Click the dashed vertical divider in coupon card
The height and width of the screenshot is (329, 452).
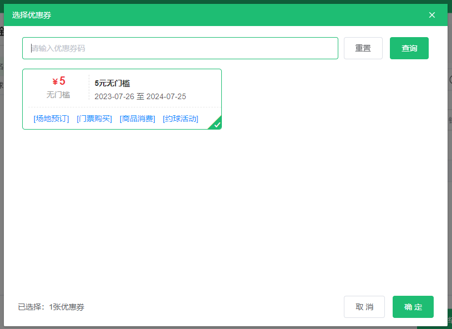[x=89, y=88]
